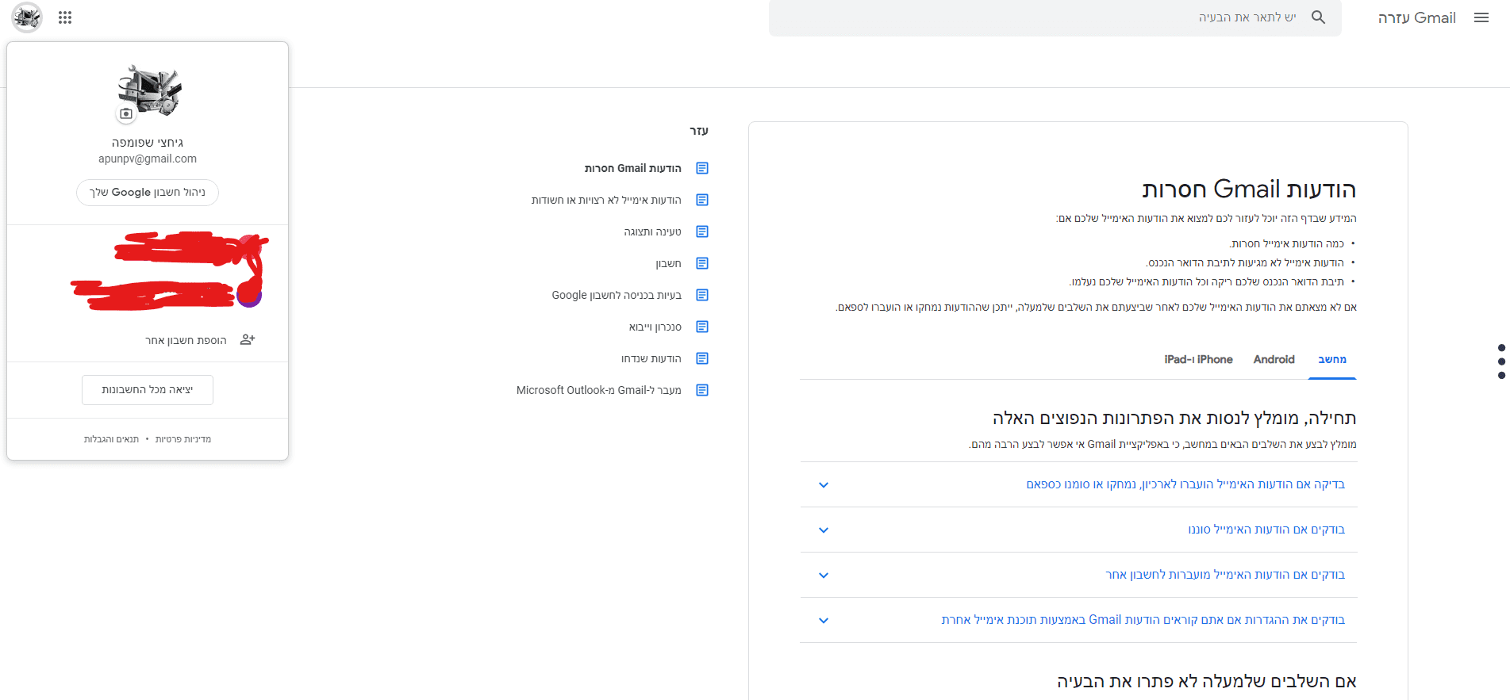This screenshot has width=1510, height=700.
Task: Click document icon beside 'מעבר ל-Gmail מ-Microsoft Outlook'
Action: (x=702, y=390)
